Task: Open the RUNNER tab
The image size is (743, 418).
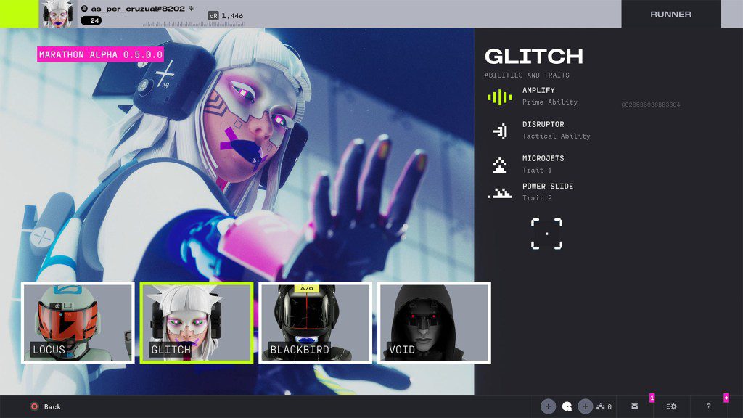Action: coord(670,14)
